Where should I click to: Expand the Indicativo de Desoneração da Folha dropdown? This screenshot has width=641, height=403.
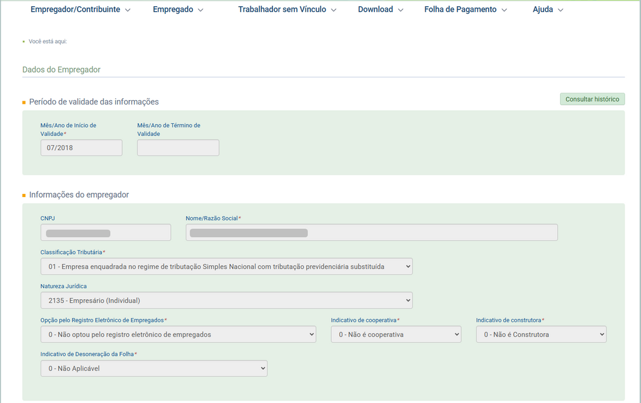click(153, 369)
